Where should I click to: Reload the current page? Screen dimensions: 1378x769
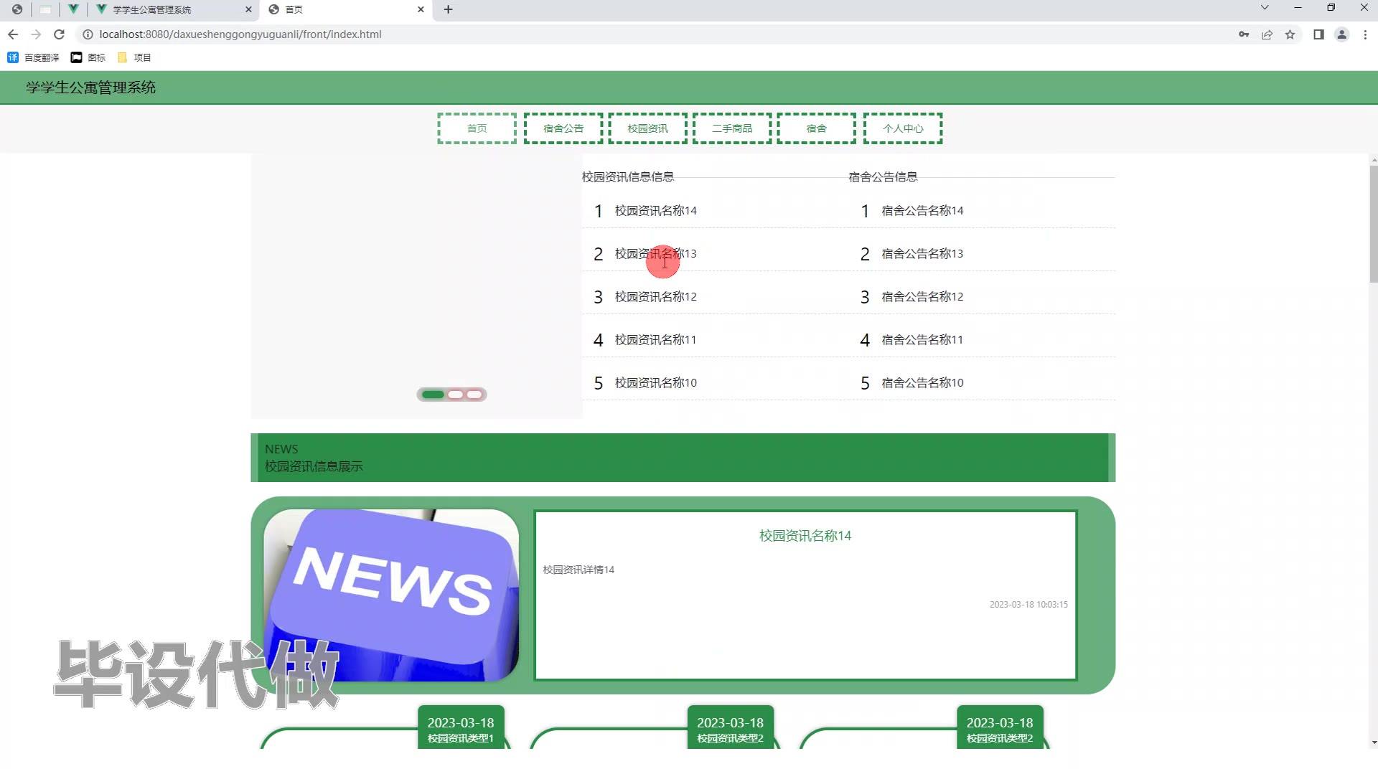[60, 34]
